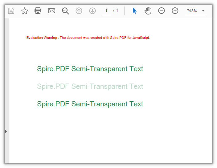Bookmark document with star icon
This screenshot has height=168, width=217.
click(24, 11)
